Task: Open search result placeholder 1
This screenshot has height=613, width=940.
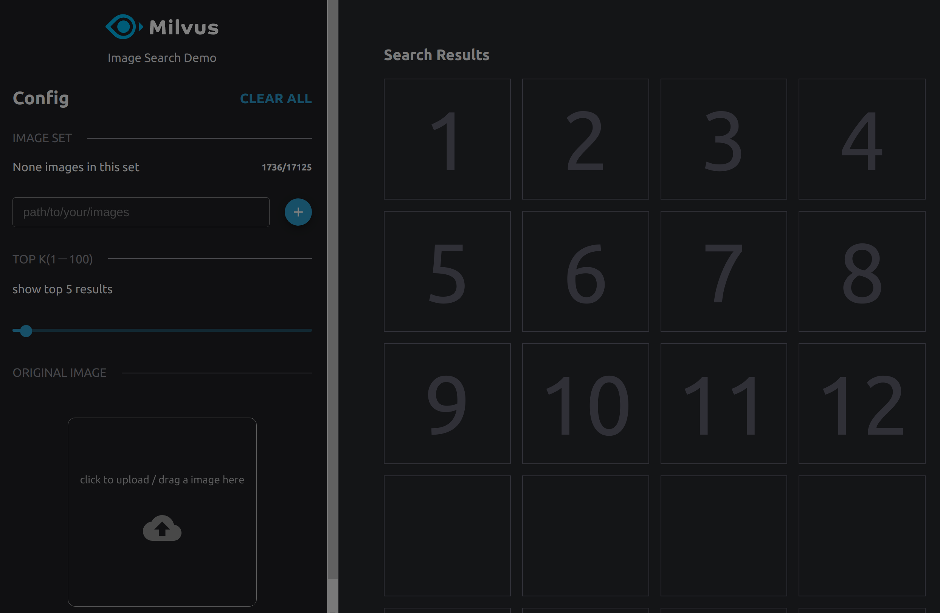Action: click(x=447, y=139)
